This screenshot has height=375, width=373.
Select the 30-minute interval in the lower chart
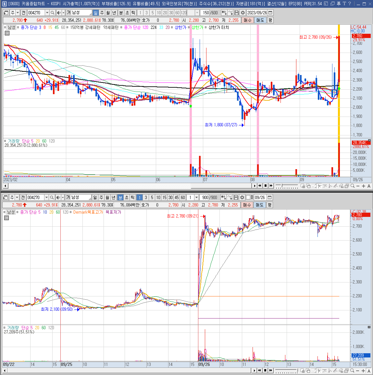coord(170,197)
